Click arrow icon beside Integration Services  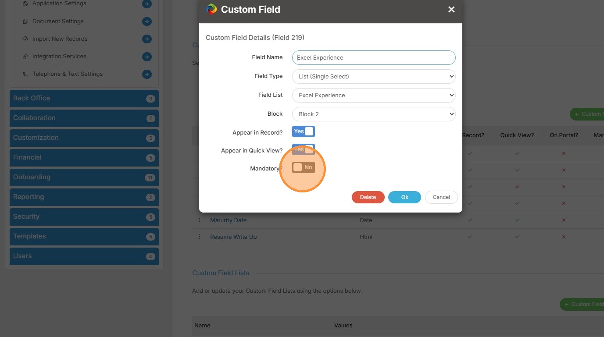(147, 57)
